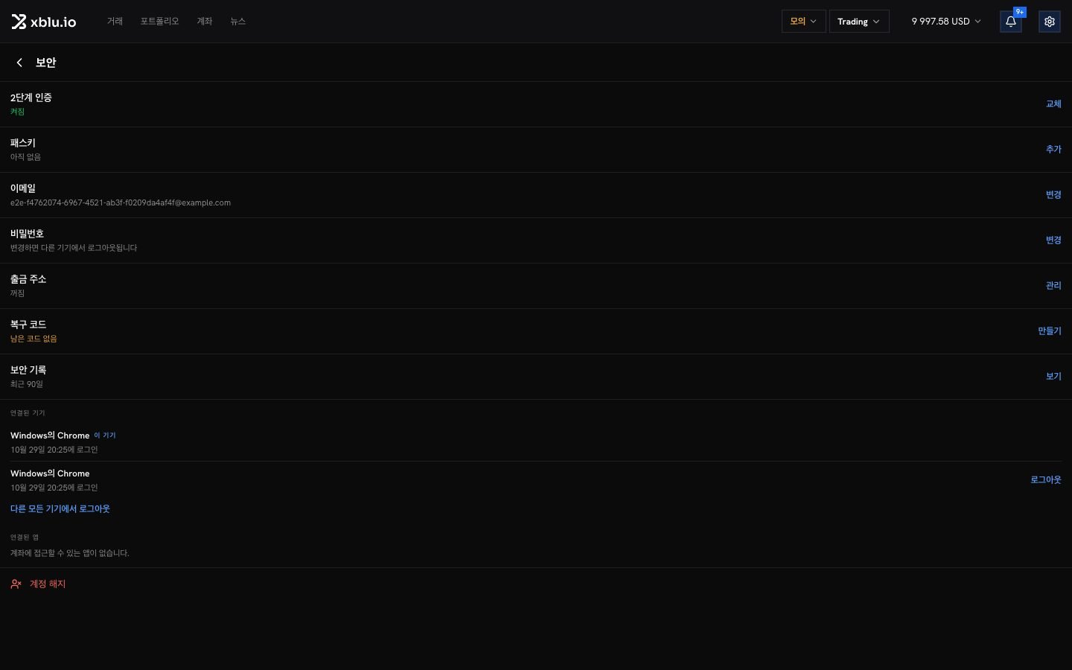
Task: Open the 9 997.58 USD balance dropdown
Action: (x=946, y=22)
